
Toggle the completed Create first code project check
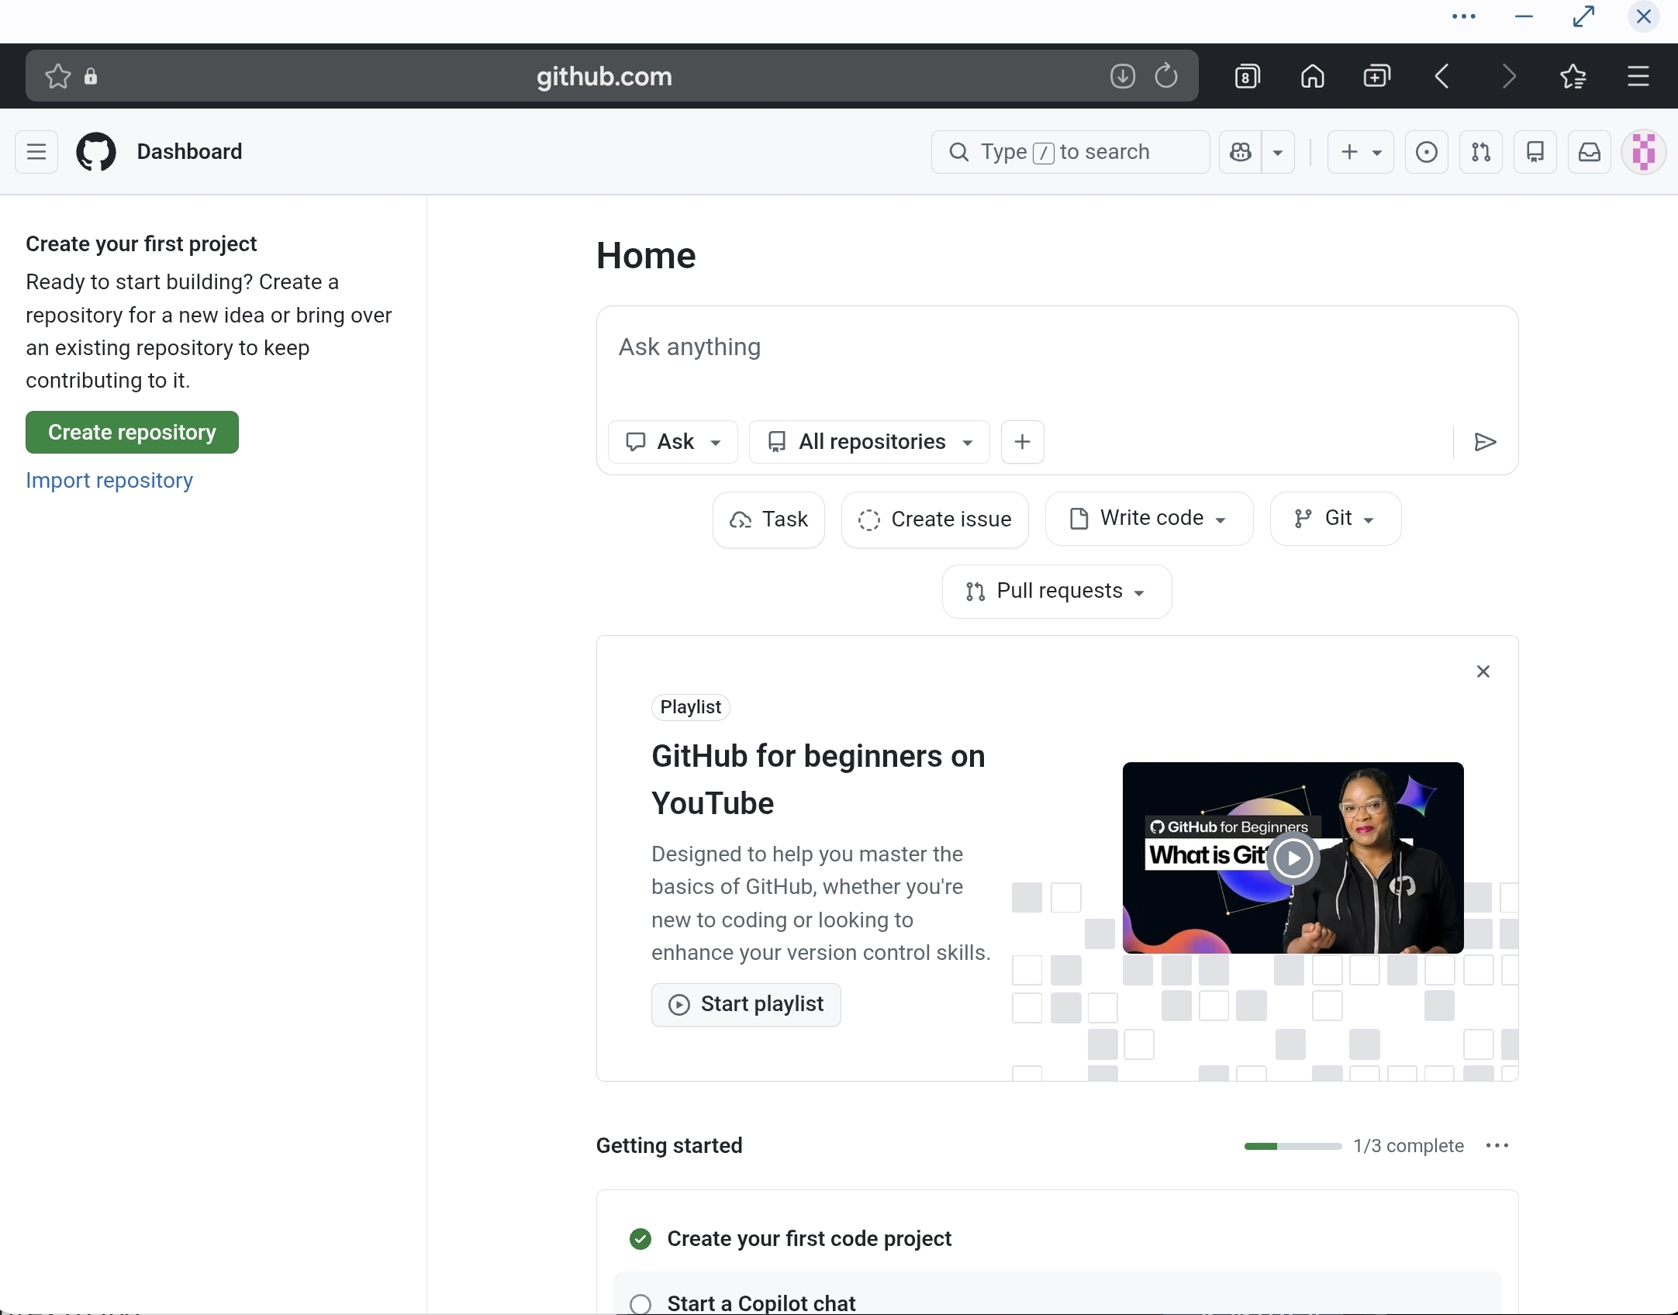tap(640, 1239)
